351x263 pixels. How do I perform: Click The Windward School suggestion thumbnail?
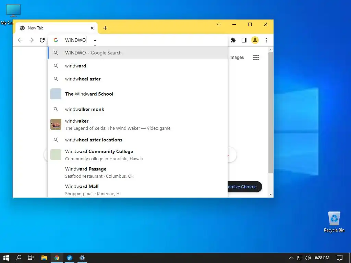56,94
